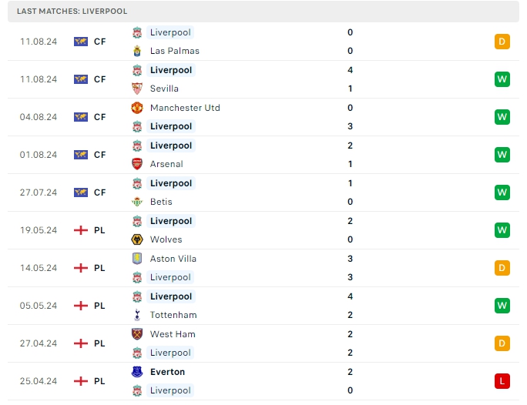This screenshot has width=527, height=405.
Task: Click the England flag on 19.05.24 row
Action: [81, 230]
